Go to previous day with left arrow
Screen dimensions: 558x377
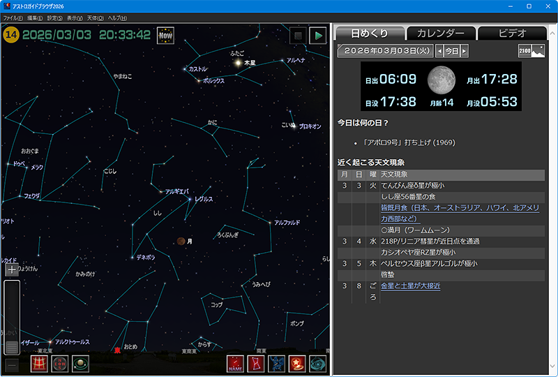[x=439, y=51]
